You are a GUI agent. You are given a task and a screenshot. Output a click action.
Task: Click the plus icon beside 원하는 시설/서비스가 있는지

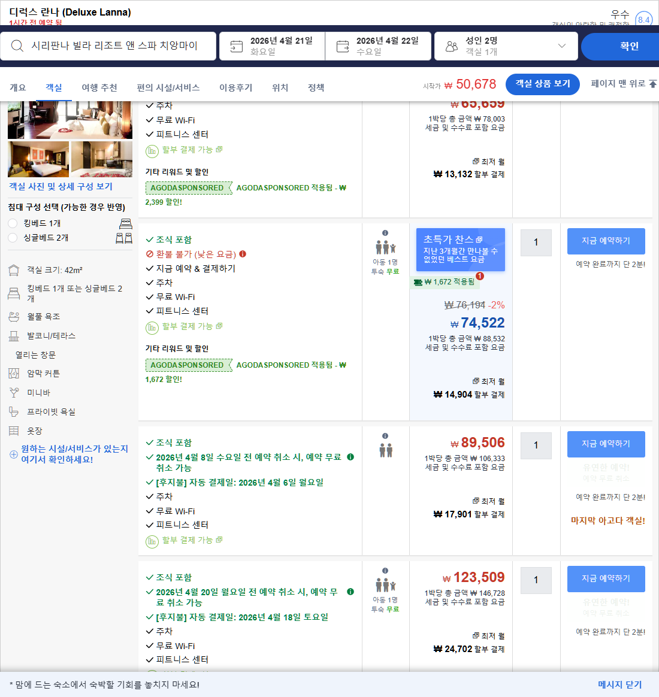pos(14,454)
